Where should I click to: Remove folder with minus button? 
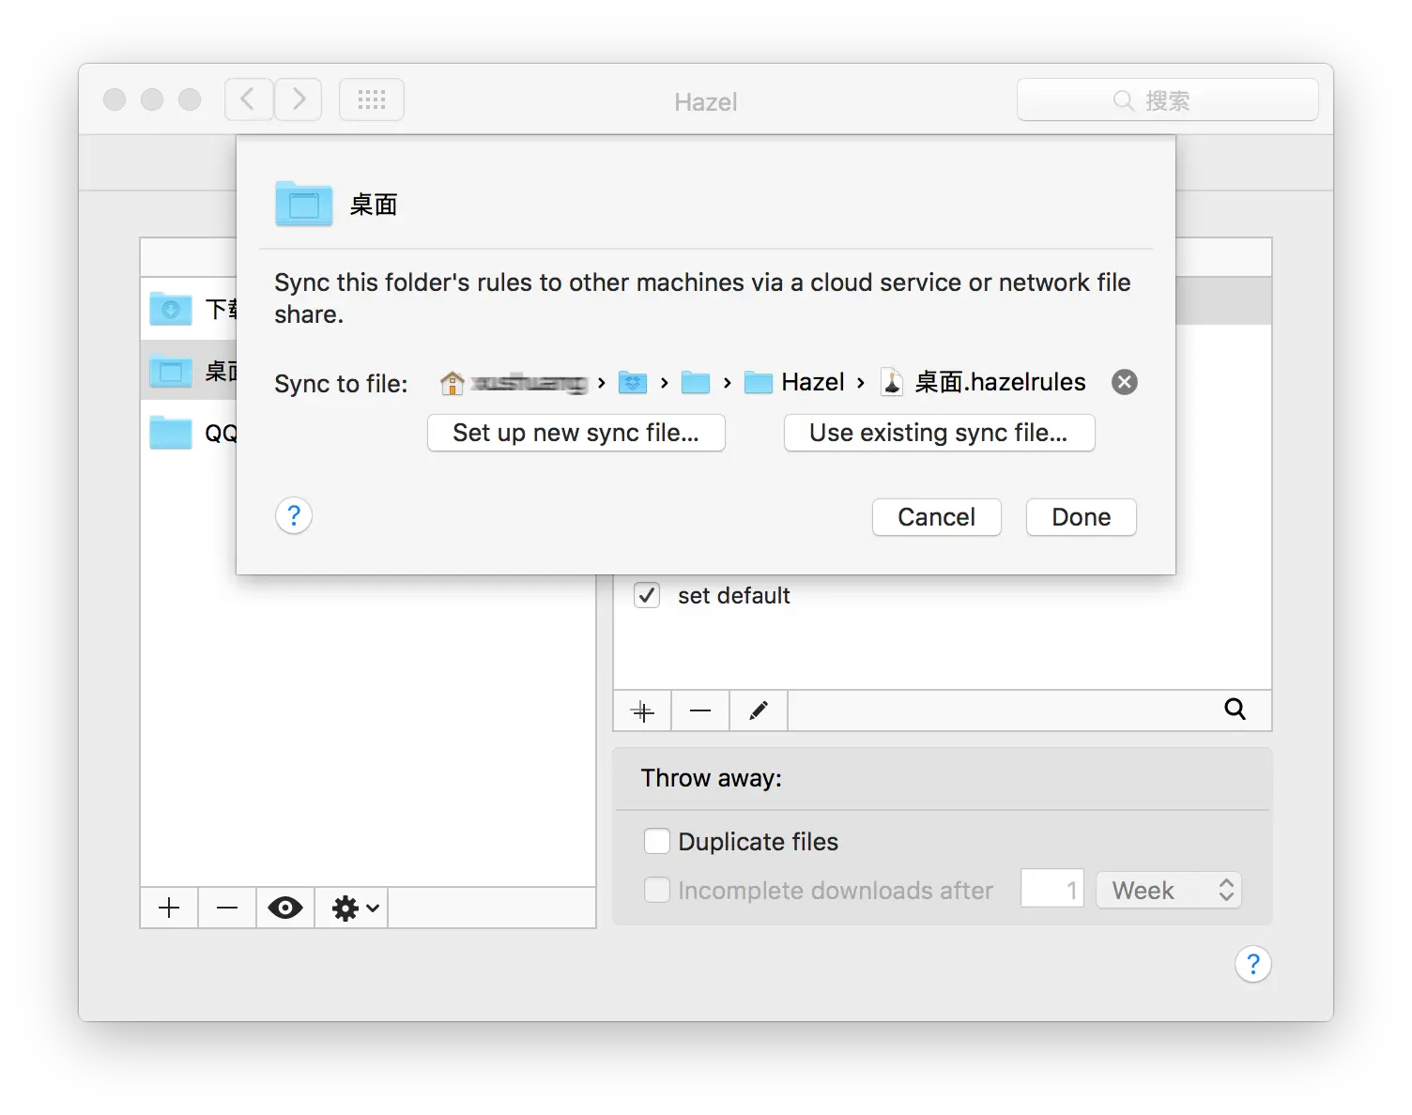click(x=227, y=908)
